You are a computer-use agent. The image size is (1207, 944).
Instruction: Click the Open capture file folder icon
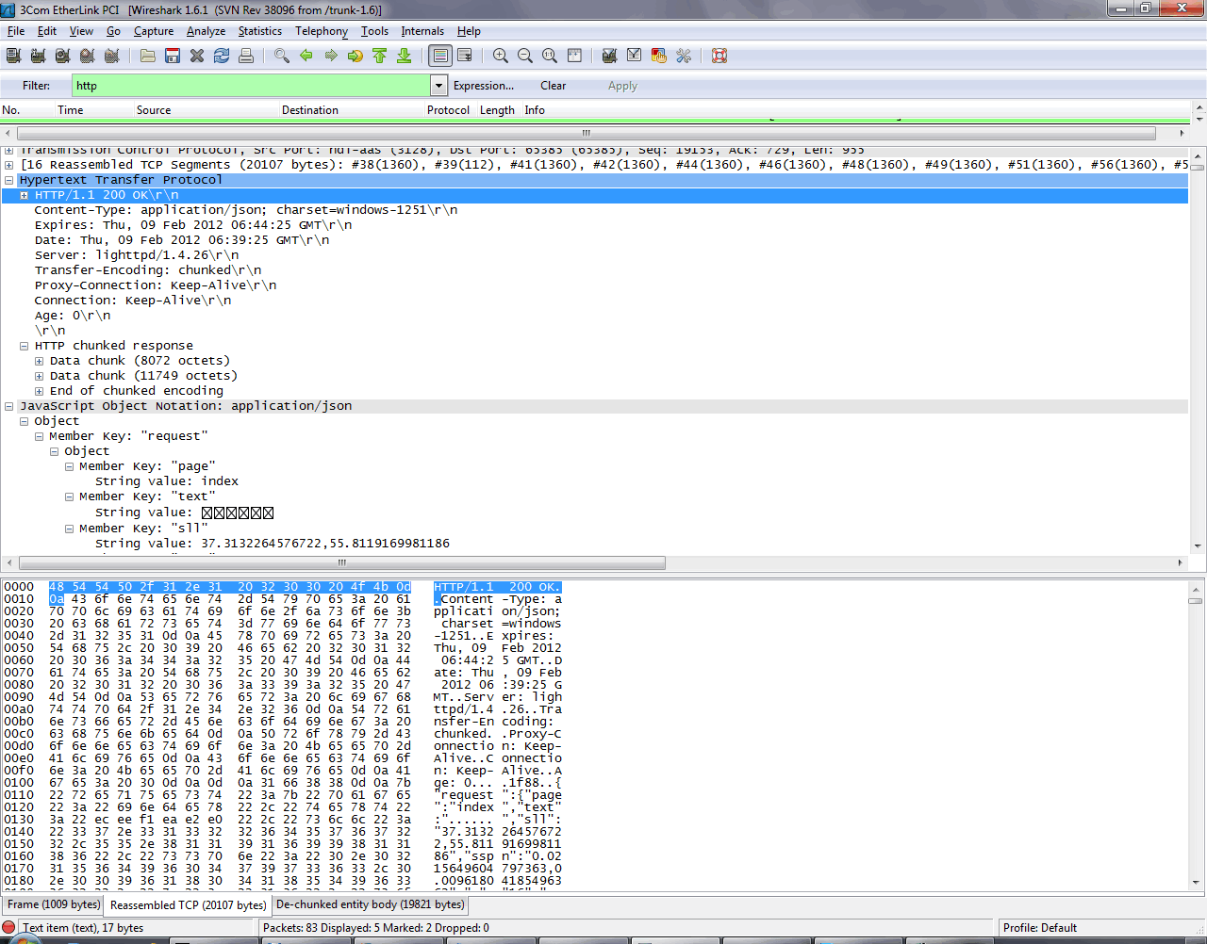[148, 57]
